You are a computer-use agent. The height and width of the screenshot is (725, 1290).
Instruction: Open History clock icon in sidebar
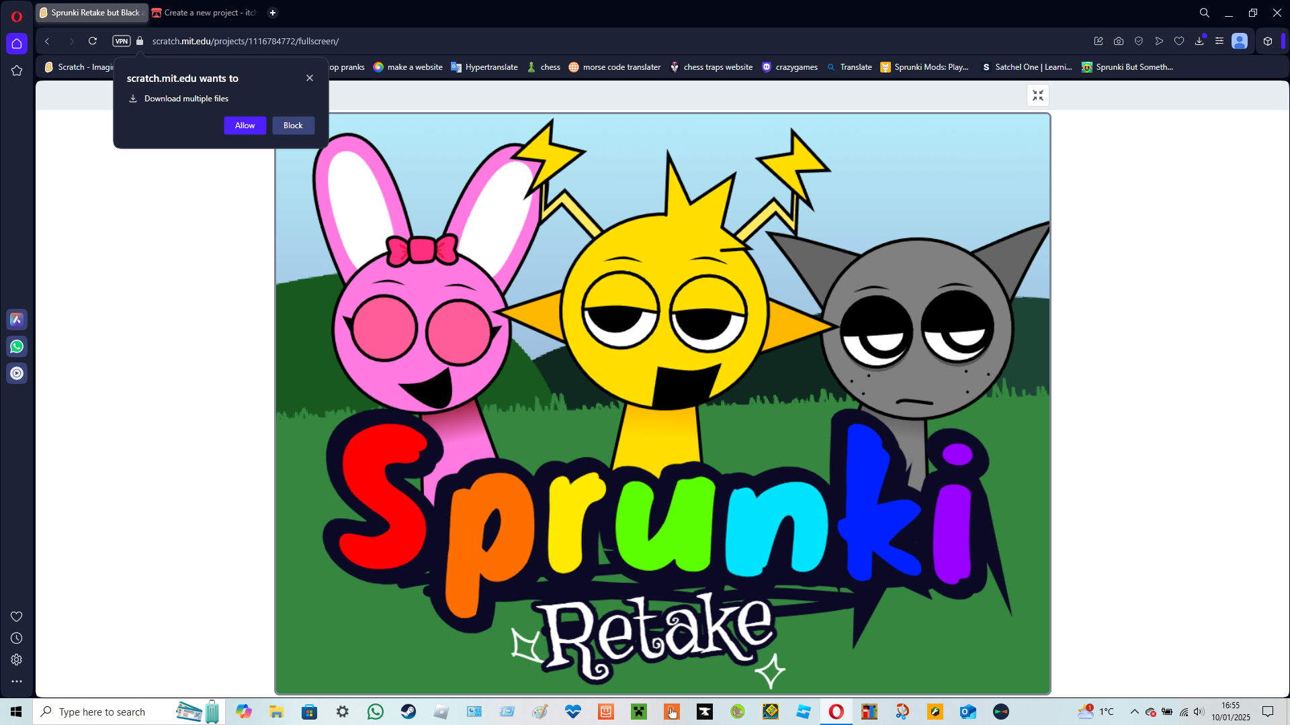(17, 638)
